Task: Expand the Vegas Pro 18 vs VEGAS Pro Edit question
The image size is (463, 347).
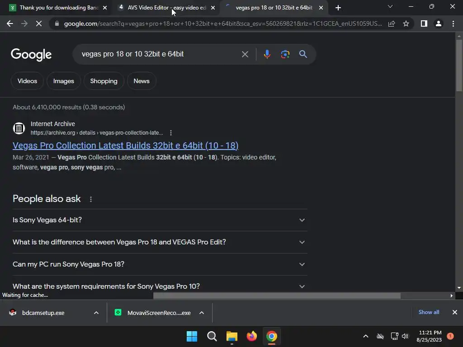Action: coord(160,242)
